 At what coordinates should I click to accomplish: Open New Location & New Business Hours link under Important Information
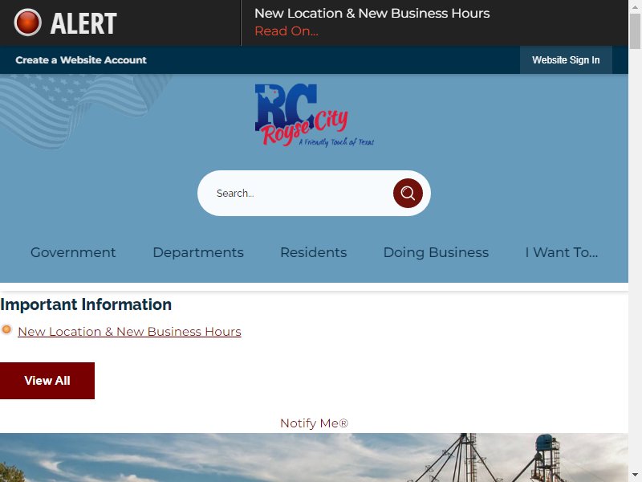tap(129, 332)
